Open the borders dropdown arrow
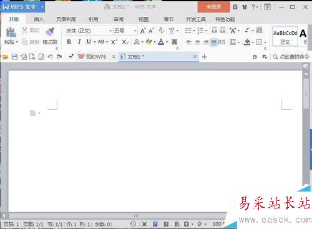The image size is (312, 229). [265, 42]
